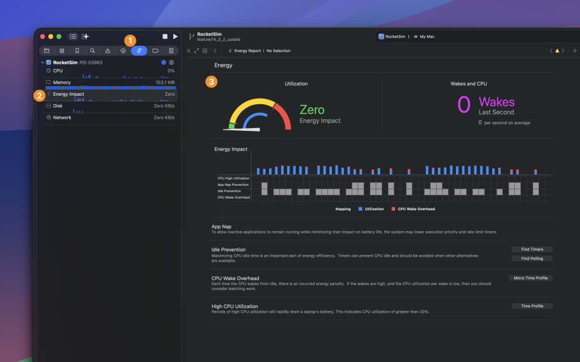Toggle the debug gauges list view icon
This screenshot has width=580, height=362.
click(x=72, y=36)
